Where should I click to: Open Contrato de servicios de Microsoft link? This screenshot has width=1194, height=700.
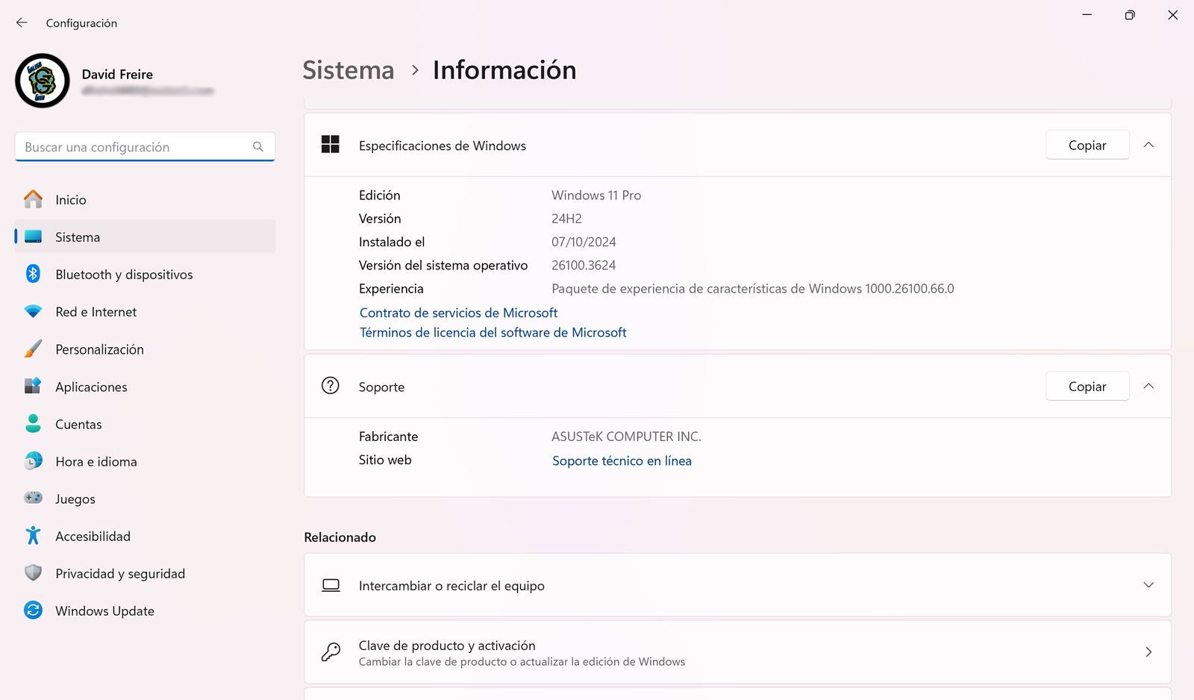458,313
